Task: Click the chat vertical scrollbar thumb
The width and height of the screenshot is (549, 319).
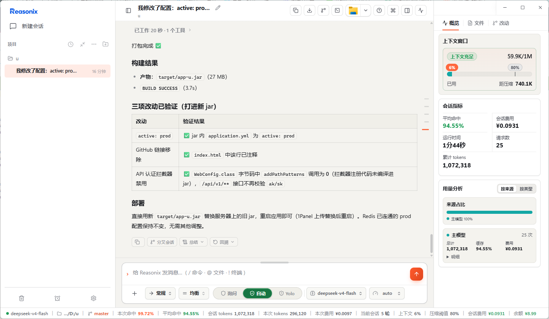Action: click(432, 243)
